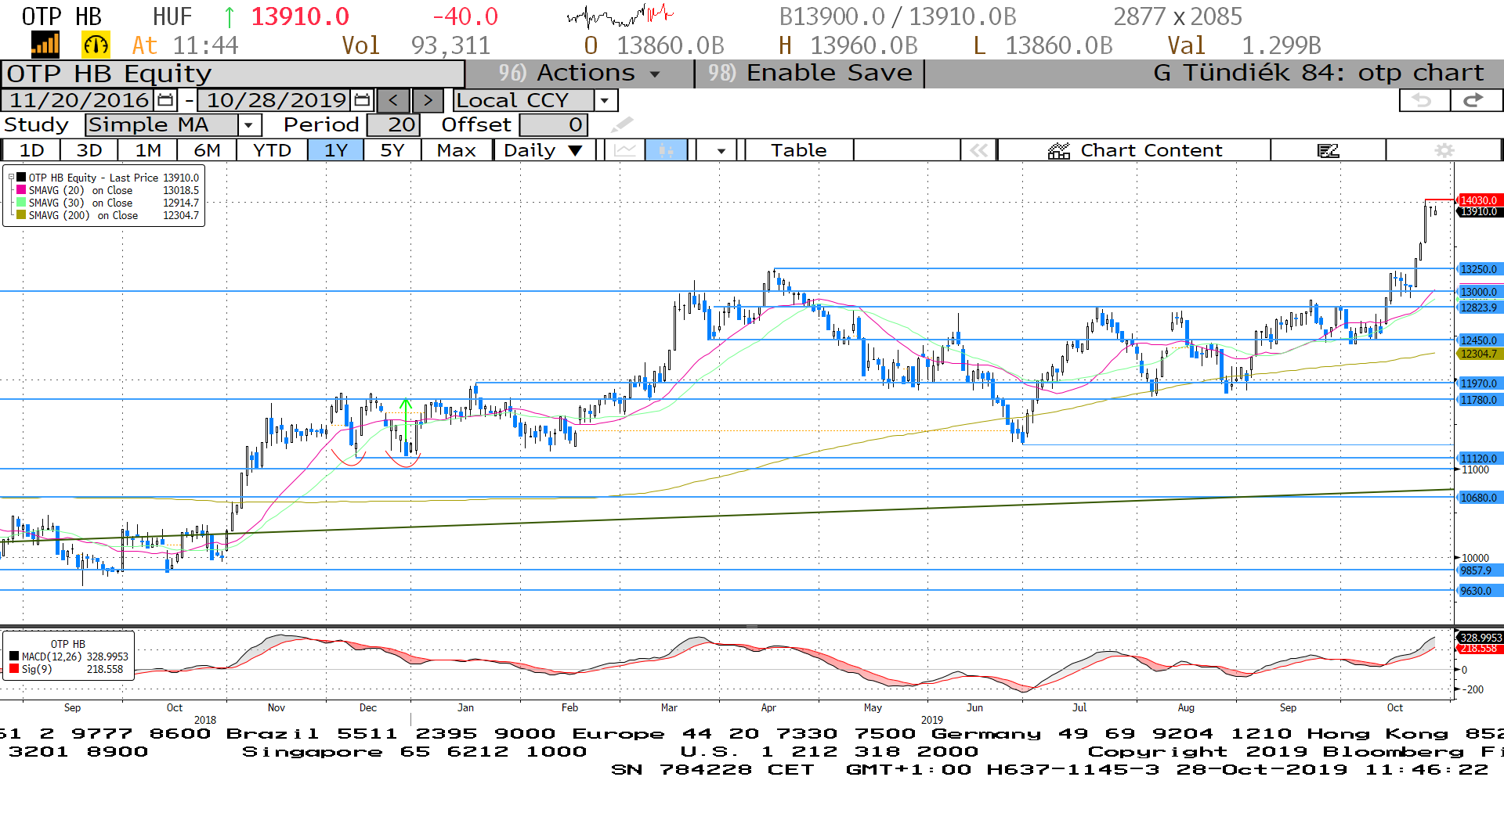
Task: Click the Offset value field 0
Action: [553, 124]
